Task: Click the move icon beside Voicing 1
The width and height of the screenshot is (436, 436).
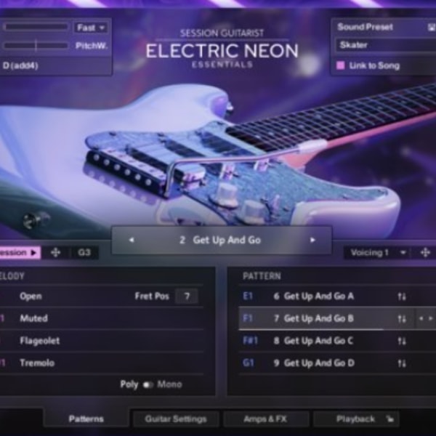Action: click(x=425, y=252)
